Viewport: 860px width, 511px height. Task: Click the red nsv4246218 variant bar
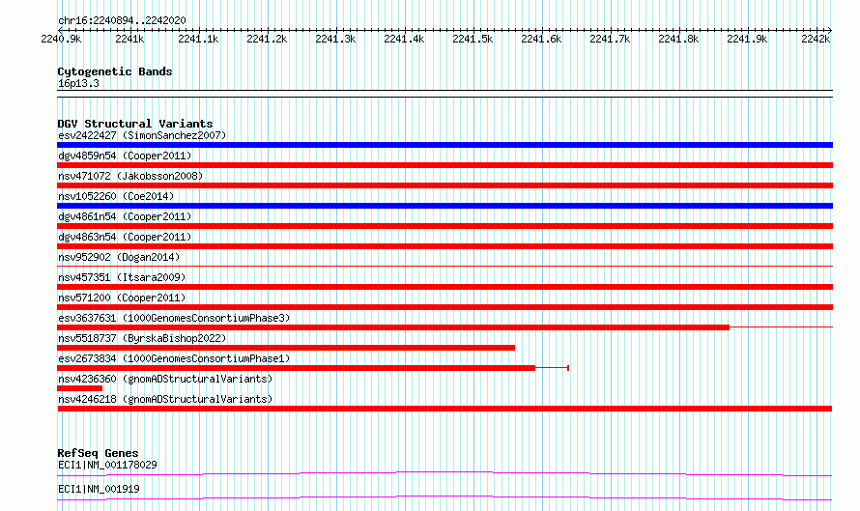444,409
